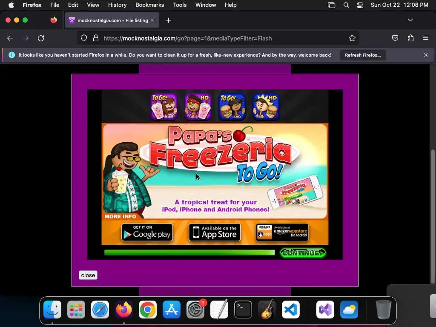Viewport: 436px width, 327px height.
Task: Open Launchpad from the Dock
Action: click(x=76, y=310)
